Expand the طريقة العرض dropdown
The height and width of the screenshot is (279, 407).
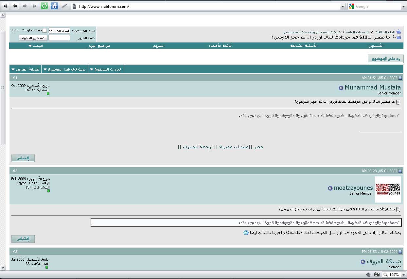(26, 69)
